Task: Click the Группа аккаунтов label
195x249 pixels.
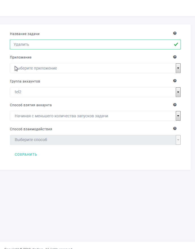Action: [x=25, y=81]
